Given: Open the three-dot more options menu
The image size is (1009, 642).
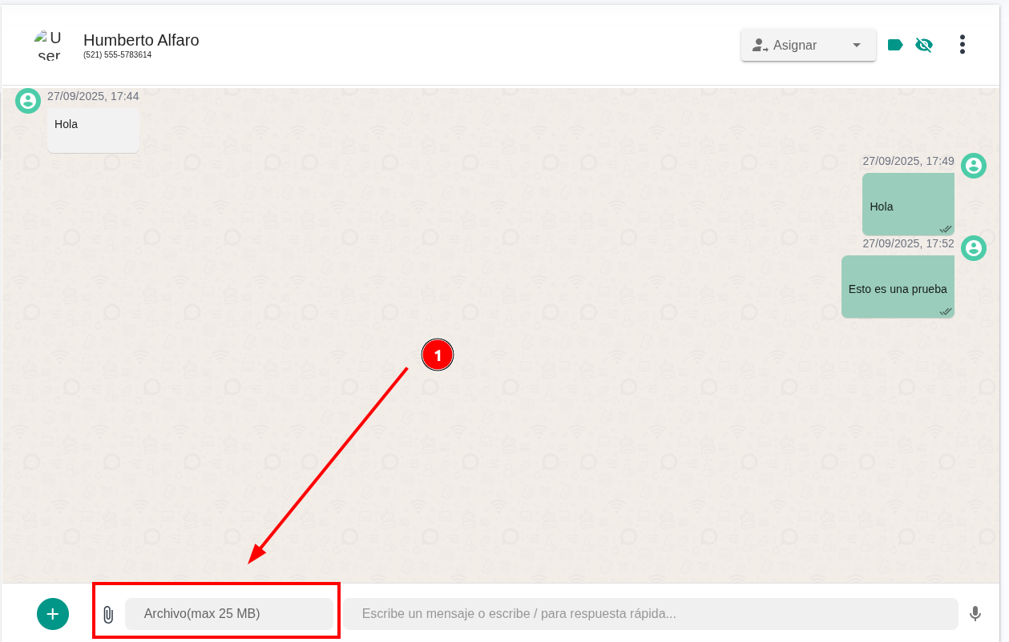Looking at the screenshot, I should 962,45.
